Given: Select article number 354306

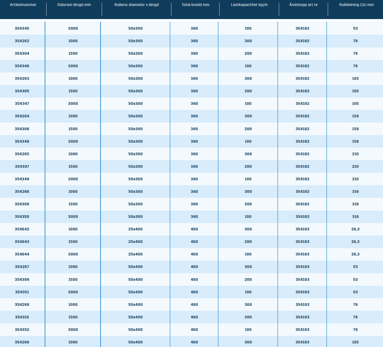Looking at the screenshot, I should pyautogui.click(x=22, y=129).
